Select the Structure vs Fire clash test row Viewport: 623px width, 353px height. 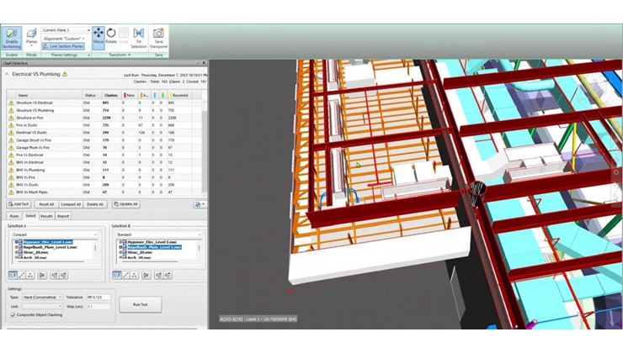coord(35,118)
